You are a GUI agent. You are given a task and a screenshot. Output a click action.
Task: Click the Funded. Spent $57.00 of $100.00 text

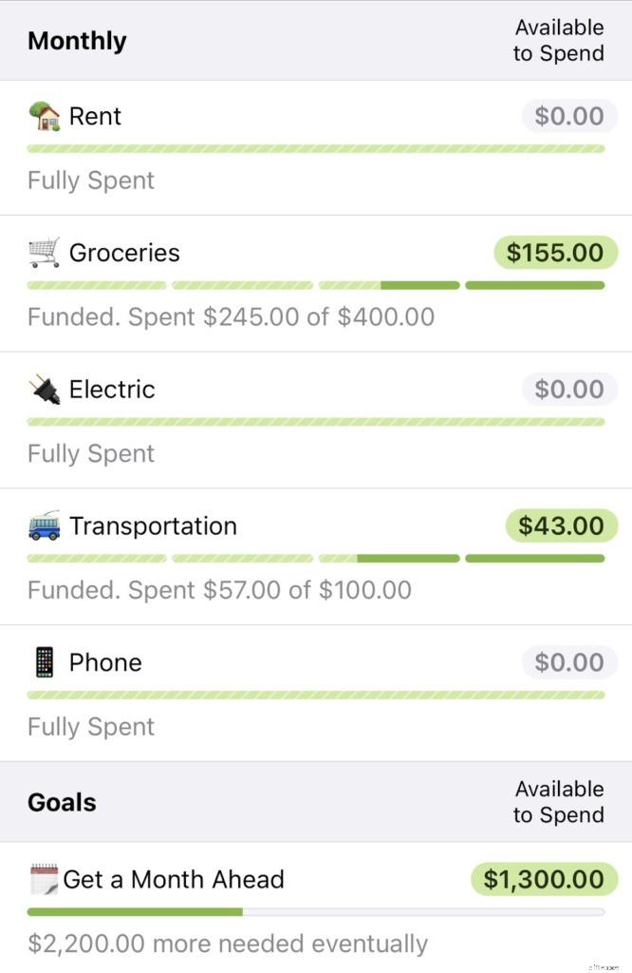click(220, 589)
